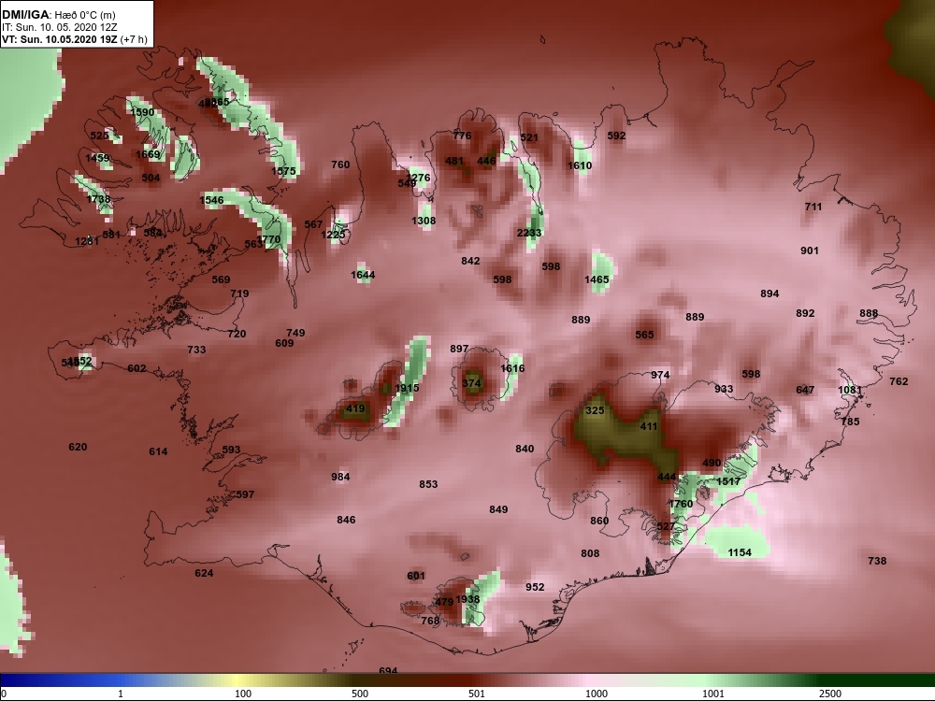Click the 1465 label

(597, 279)
